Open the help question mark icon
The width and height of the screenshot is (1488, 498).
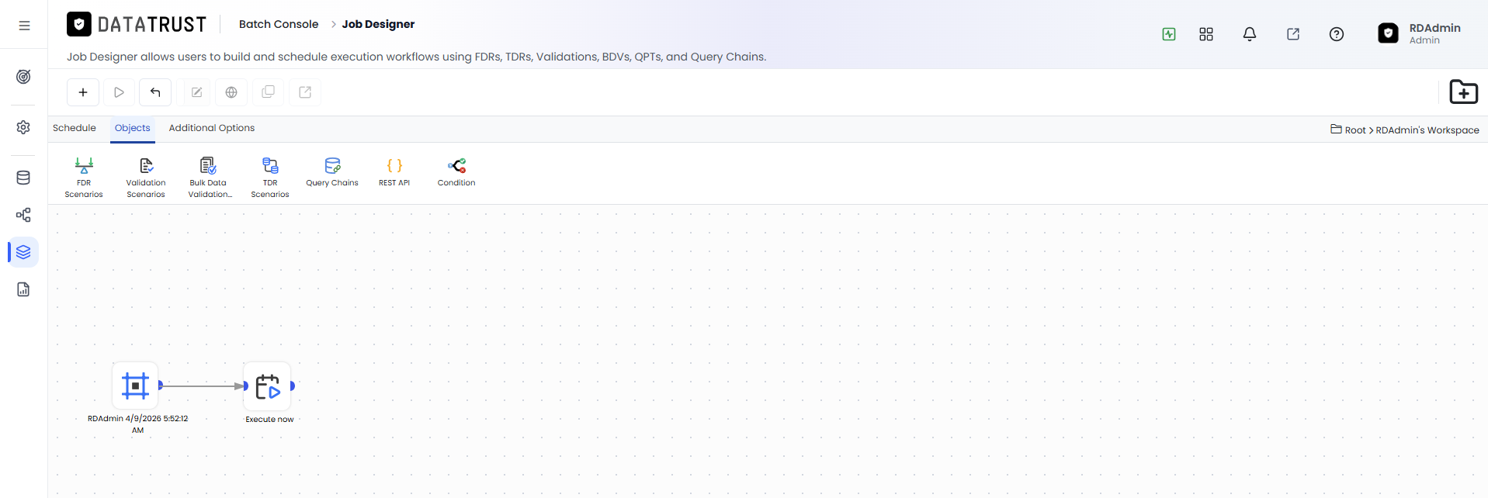(1337, 34)
